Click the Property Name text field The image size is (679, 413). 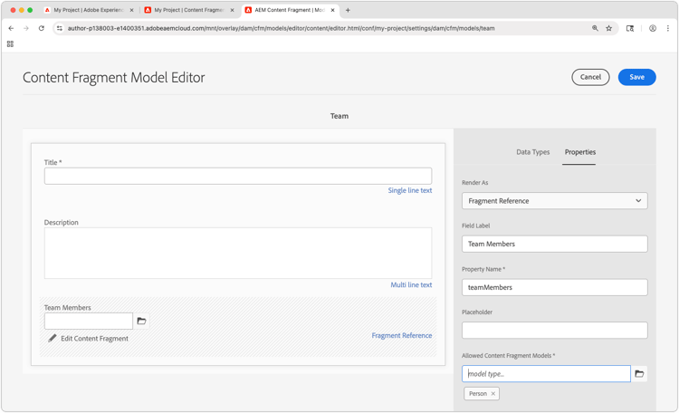[x=554, y=287]
